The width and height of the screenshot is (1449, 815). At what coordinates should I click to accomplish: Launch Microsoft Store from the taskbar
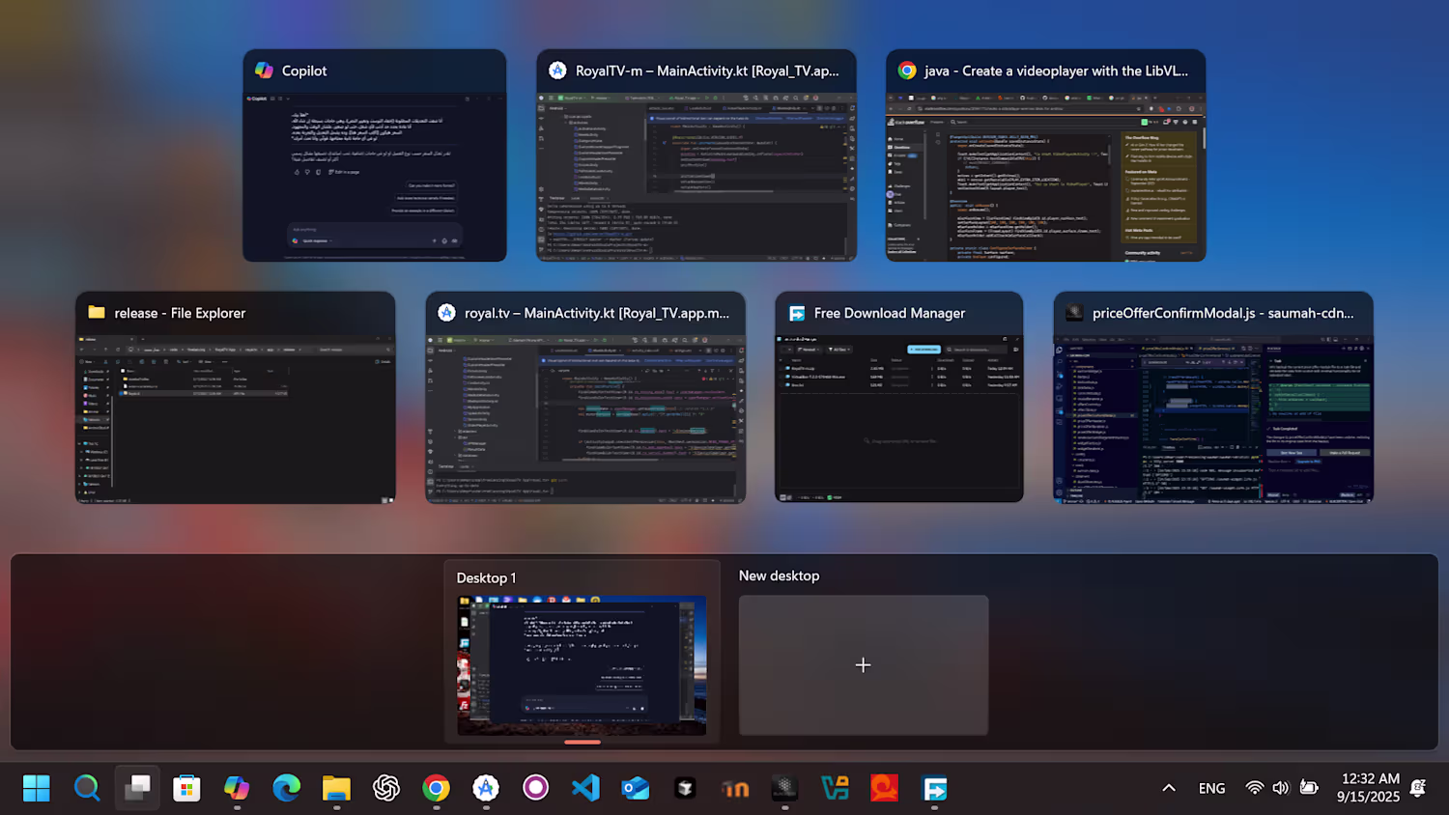[x=186, y=788]
